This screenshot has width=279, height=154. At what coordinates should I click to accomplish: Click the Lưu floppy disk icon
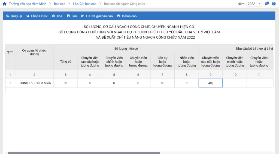(x=68, y=16)
